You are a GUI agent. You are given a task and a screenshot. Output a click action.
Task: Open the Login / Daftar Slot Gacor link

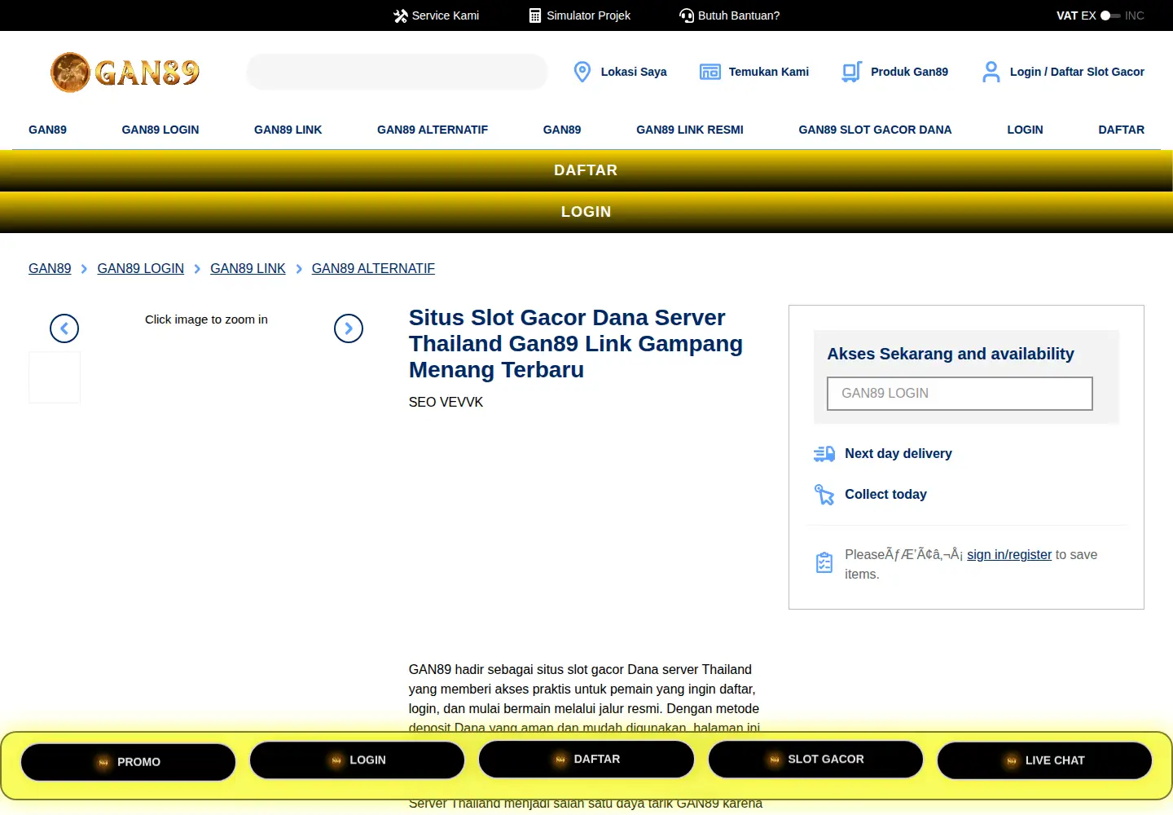point(1077,72)
